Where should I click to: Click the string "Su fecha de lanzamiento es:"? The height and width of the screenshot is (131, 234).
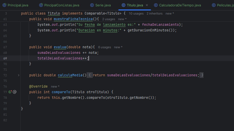[x=106, y=25]
